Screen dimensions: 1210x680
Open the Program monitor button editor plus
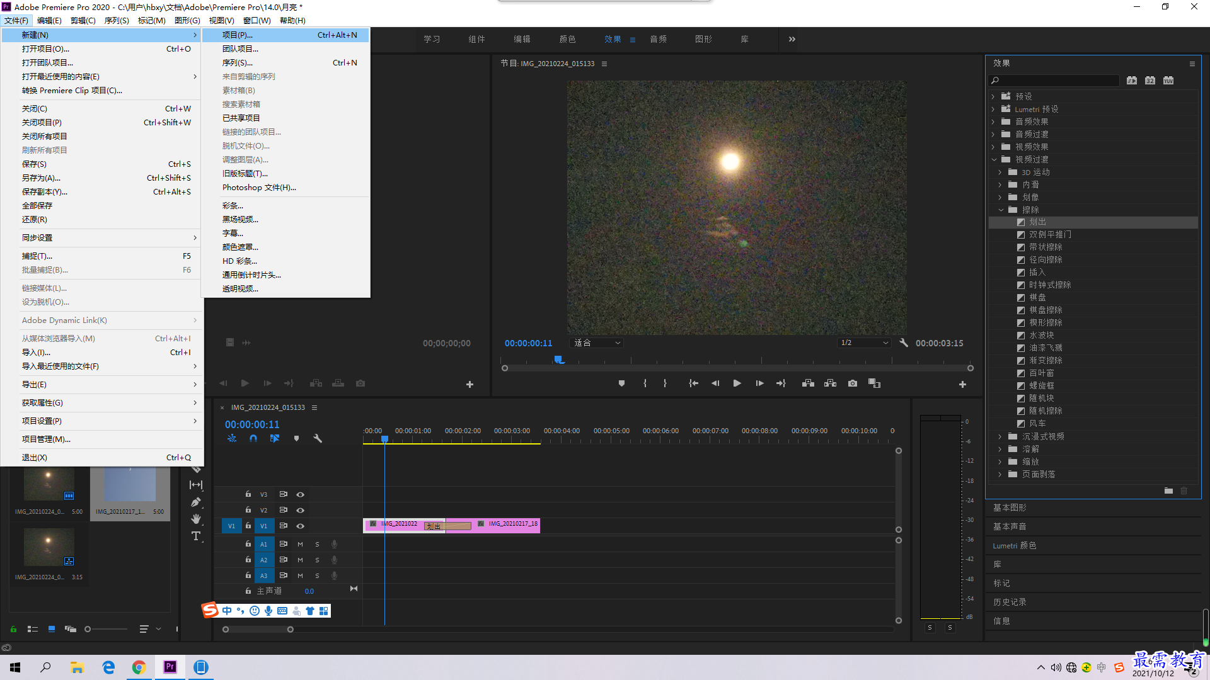click(x=962, y=384)
